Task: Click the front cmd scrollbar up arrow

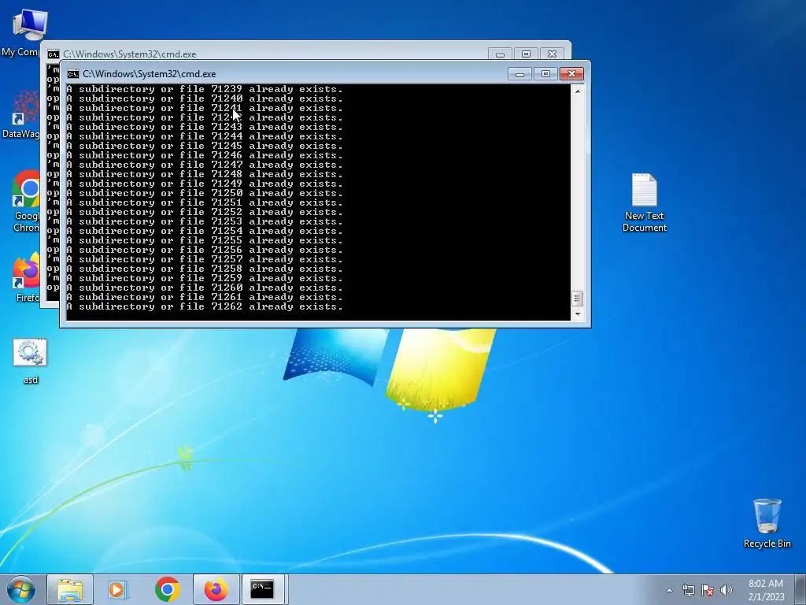Action: pos(577,91)
